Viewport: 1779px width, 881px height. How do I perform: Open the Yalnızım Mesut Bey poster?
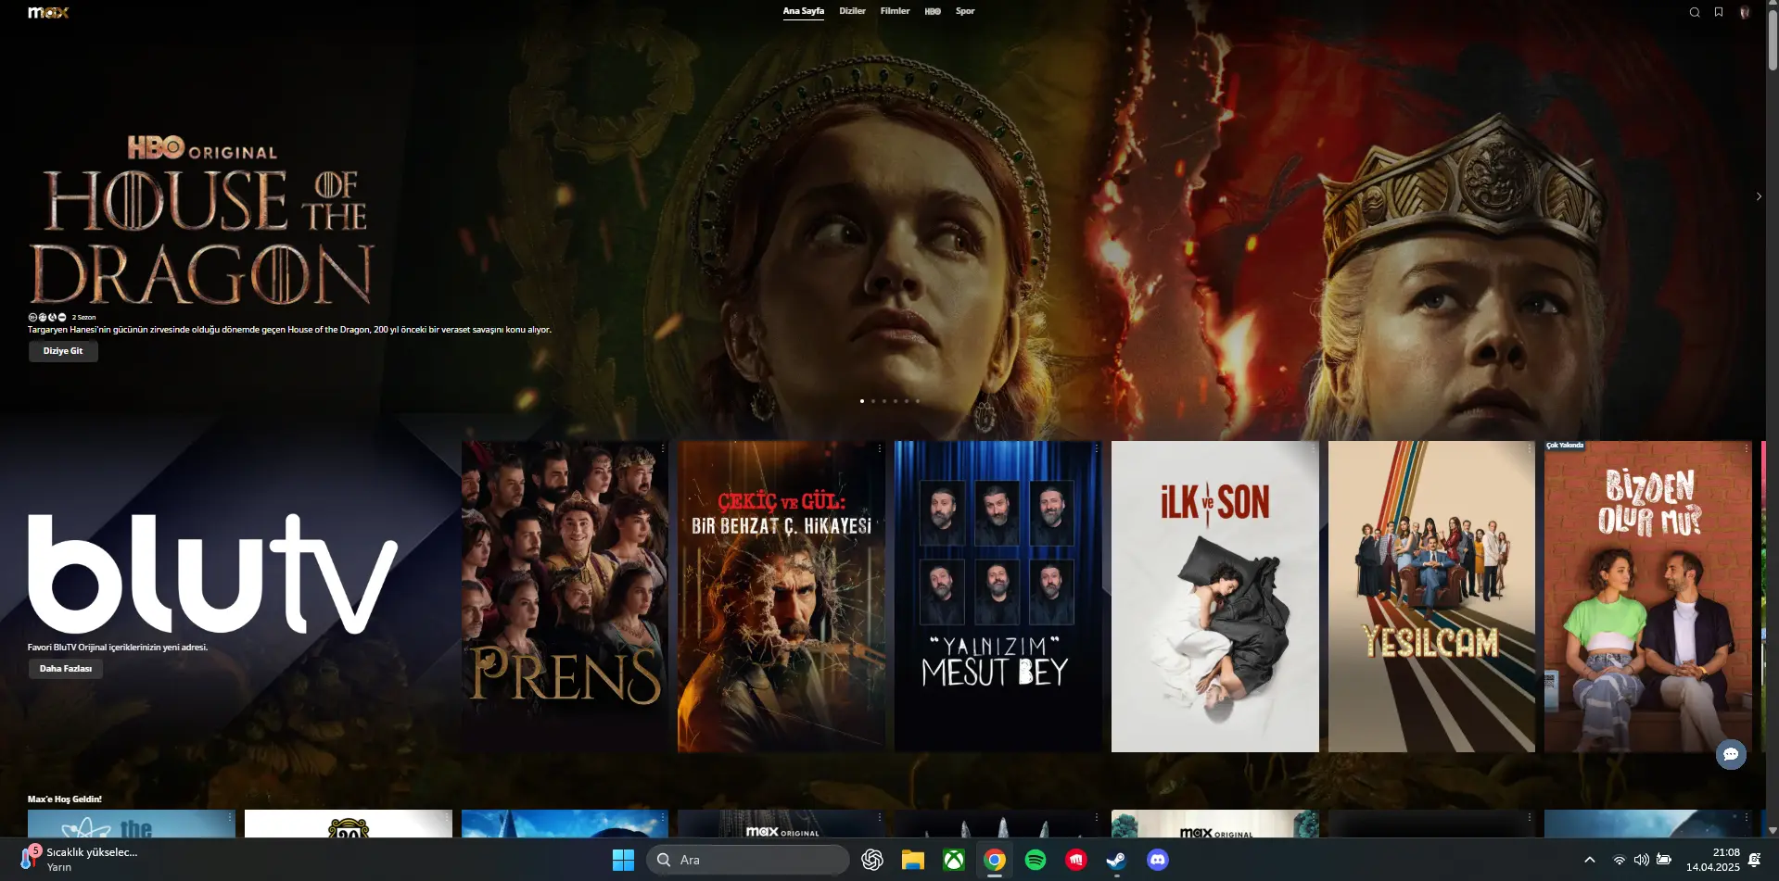(x=998, y=597)
